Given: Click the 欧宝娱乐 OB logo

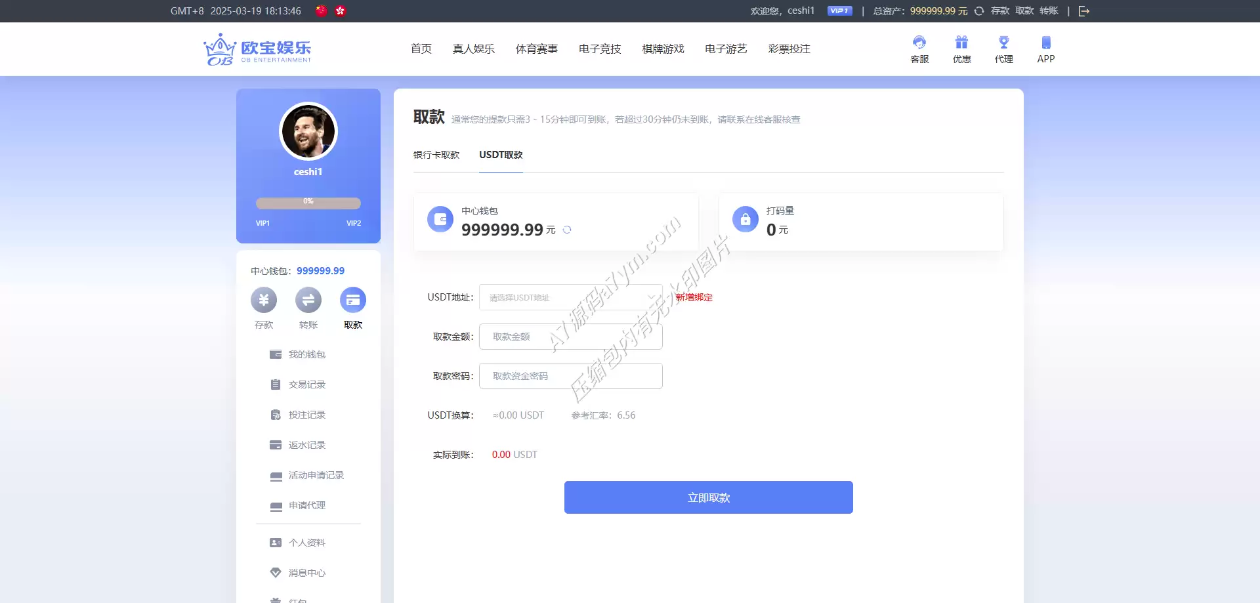Looking at the screenshot, I should coord(257,49).
